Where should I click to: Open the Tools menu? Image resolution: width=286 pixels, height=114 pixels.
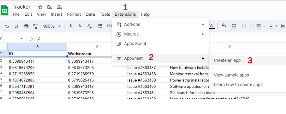[x=105, y=14]
